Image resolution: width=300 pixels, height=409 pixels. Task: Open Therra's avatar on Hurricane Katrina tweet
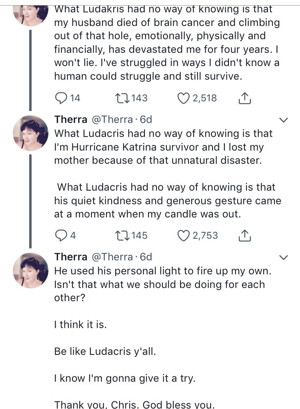[31, 133]
